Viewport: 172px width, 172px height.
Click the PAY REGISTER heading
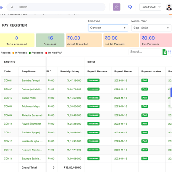15,25
